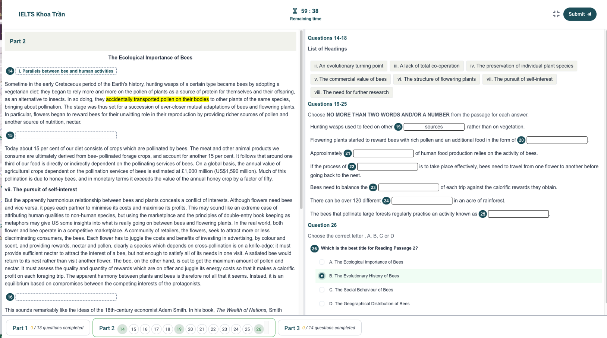Click the filled heading box for paragraph 14
The image size is (607, 338).
66,71
